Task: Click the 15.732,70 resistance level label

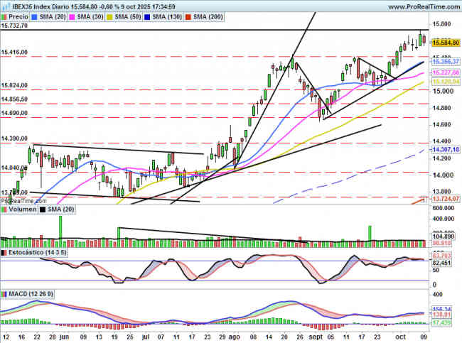Action: pos(15,26)
